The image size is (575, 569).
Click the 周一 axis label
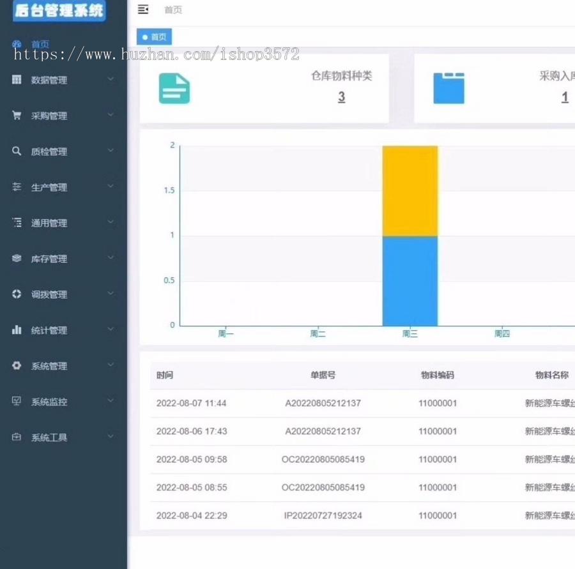[x=226, y=333]
